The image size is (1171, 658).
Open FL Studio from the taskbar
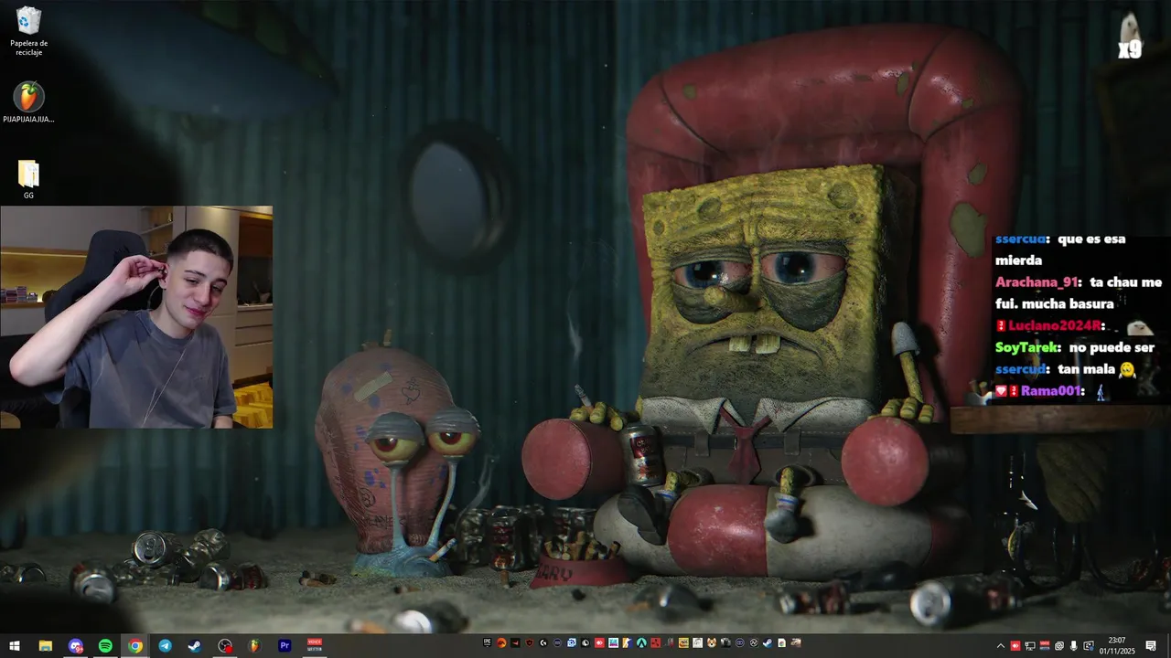[x=254, y=645]
